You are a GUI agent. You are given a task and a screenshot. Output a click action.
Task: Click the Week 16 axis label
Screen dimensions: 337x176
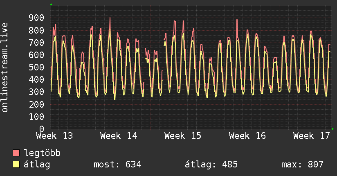(247, 136)
